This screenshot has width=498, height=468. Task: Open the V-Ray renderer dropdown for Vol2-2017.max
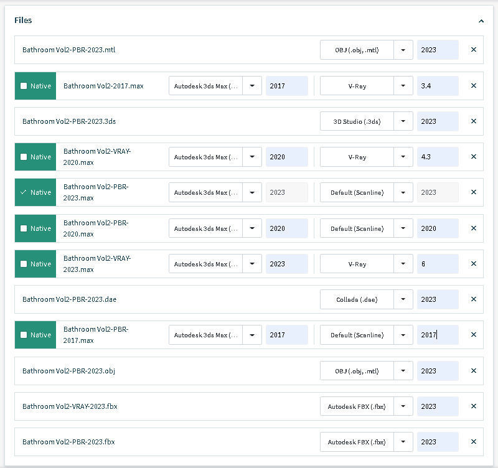pos(403,86)
